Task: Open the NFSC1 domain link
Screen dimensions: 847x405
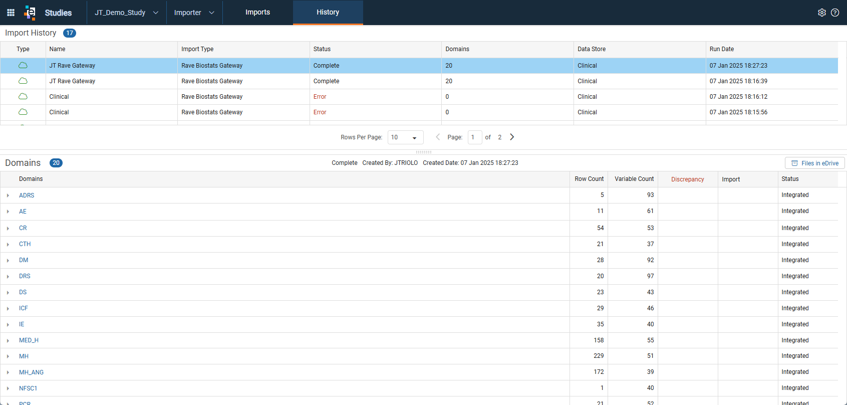Action: tap(28, 388)
